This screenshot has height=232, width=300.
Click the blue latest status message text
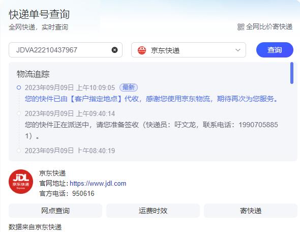click(x=151, y=99)
